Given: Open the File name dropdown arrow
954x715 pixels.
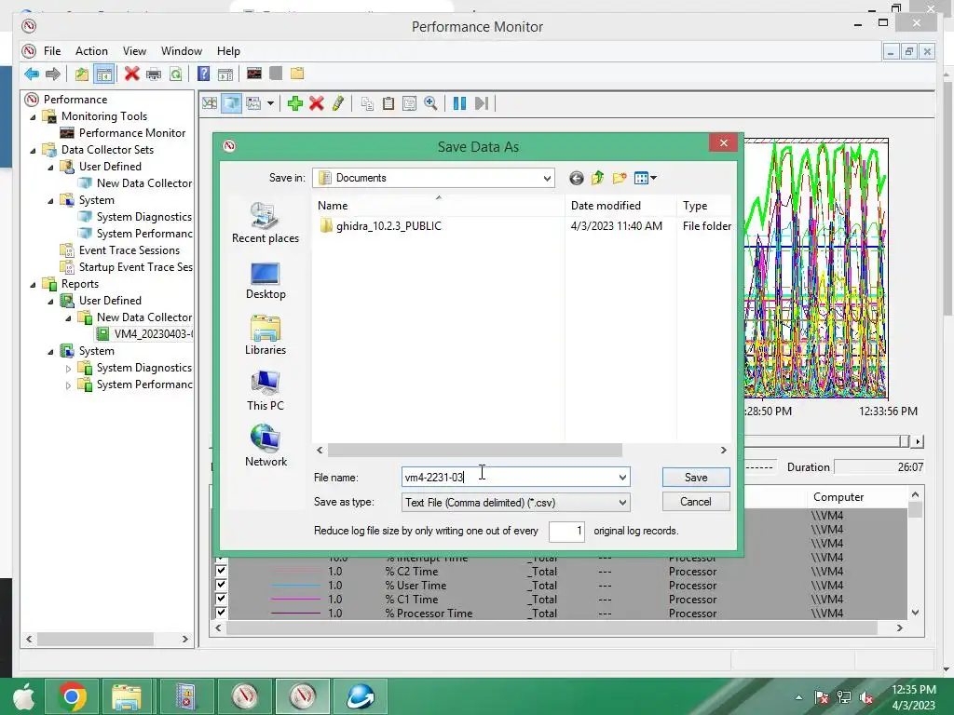Looking at the screenshot, I should (622, 478).
